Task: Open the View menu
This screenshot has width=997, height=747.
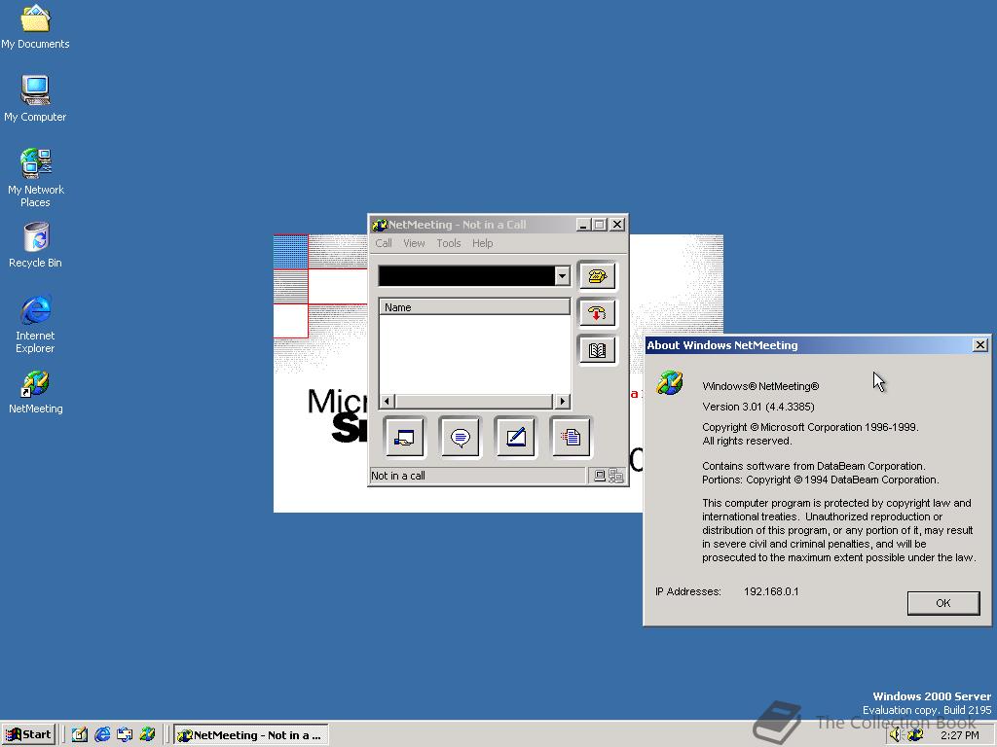Action: click(x=414, y=243)
